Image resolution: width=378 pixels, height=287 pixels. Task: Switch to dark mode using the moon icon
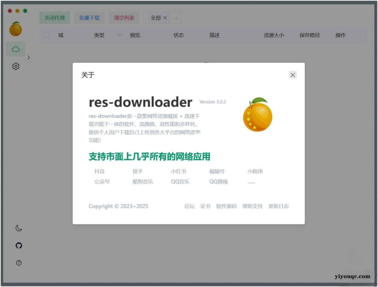coord(18,228)
